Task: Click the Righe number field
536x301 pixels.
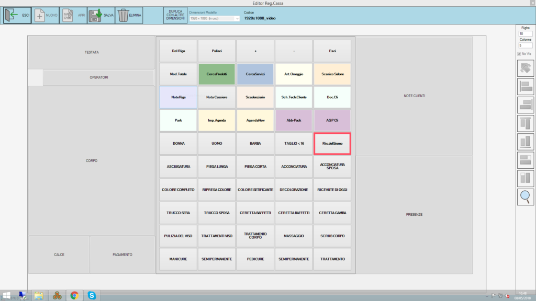Action: (525, 33)
